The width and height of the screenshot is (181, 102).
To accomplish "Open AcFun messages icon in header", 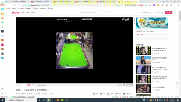I will click(x=152, y=13).
